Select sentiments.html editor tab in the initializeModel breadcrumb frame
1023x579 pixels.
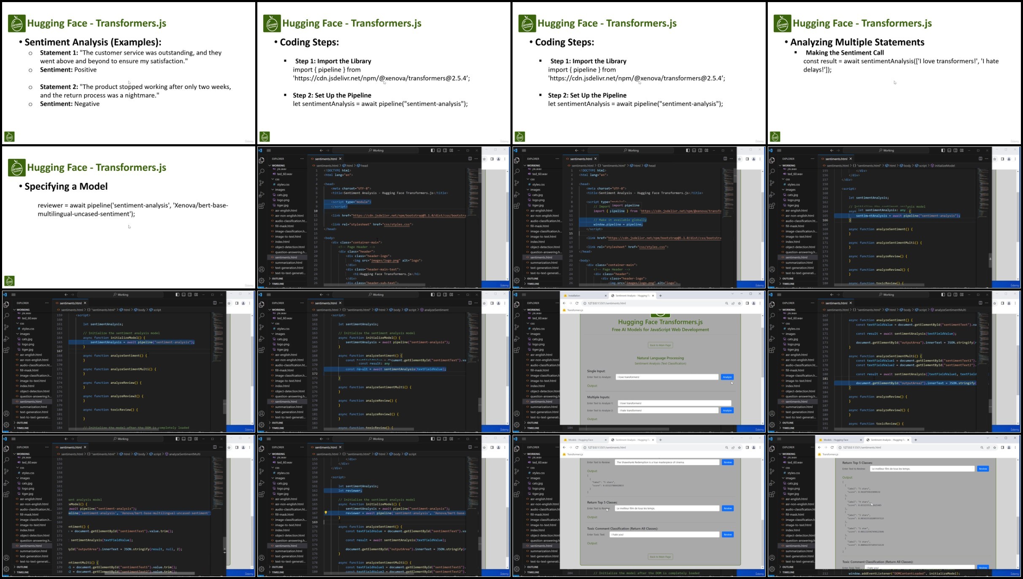[835, 159]
